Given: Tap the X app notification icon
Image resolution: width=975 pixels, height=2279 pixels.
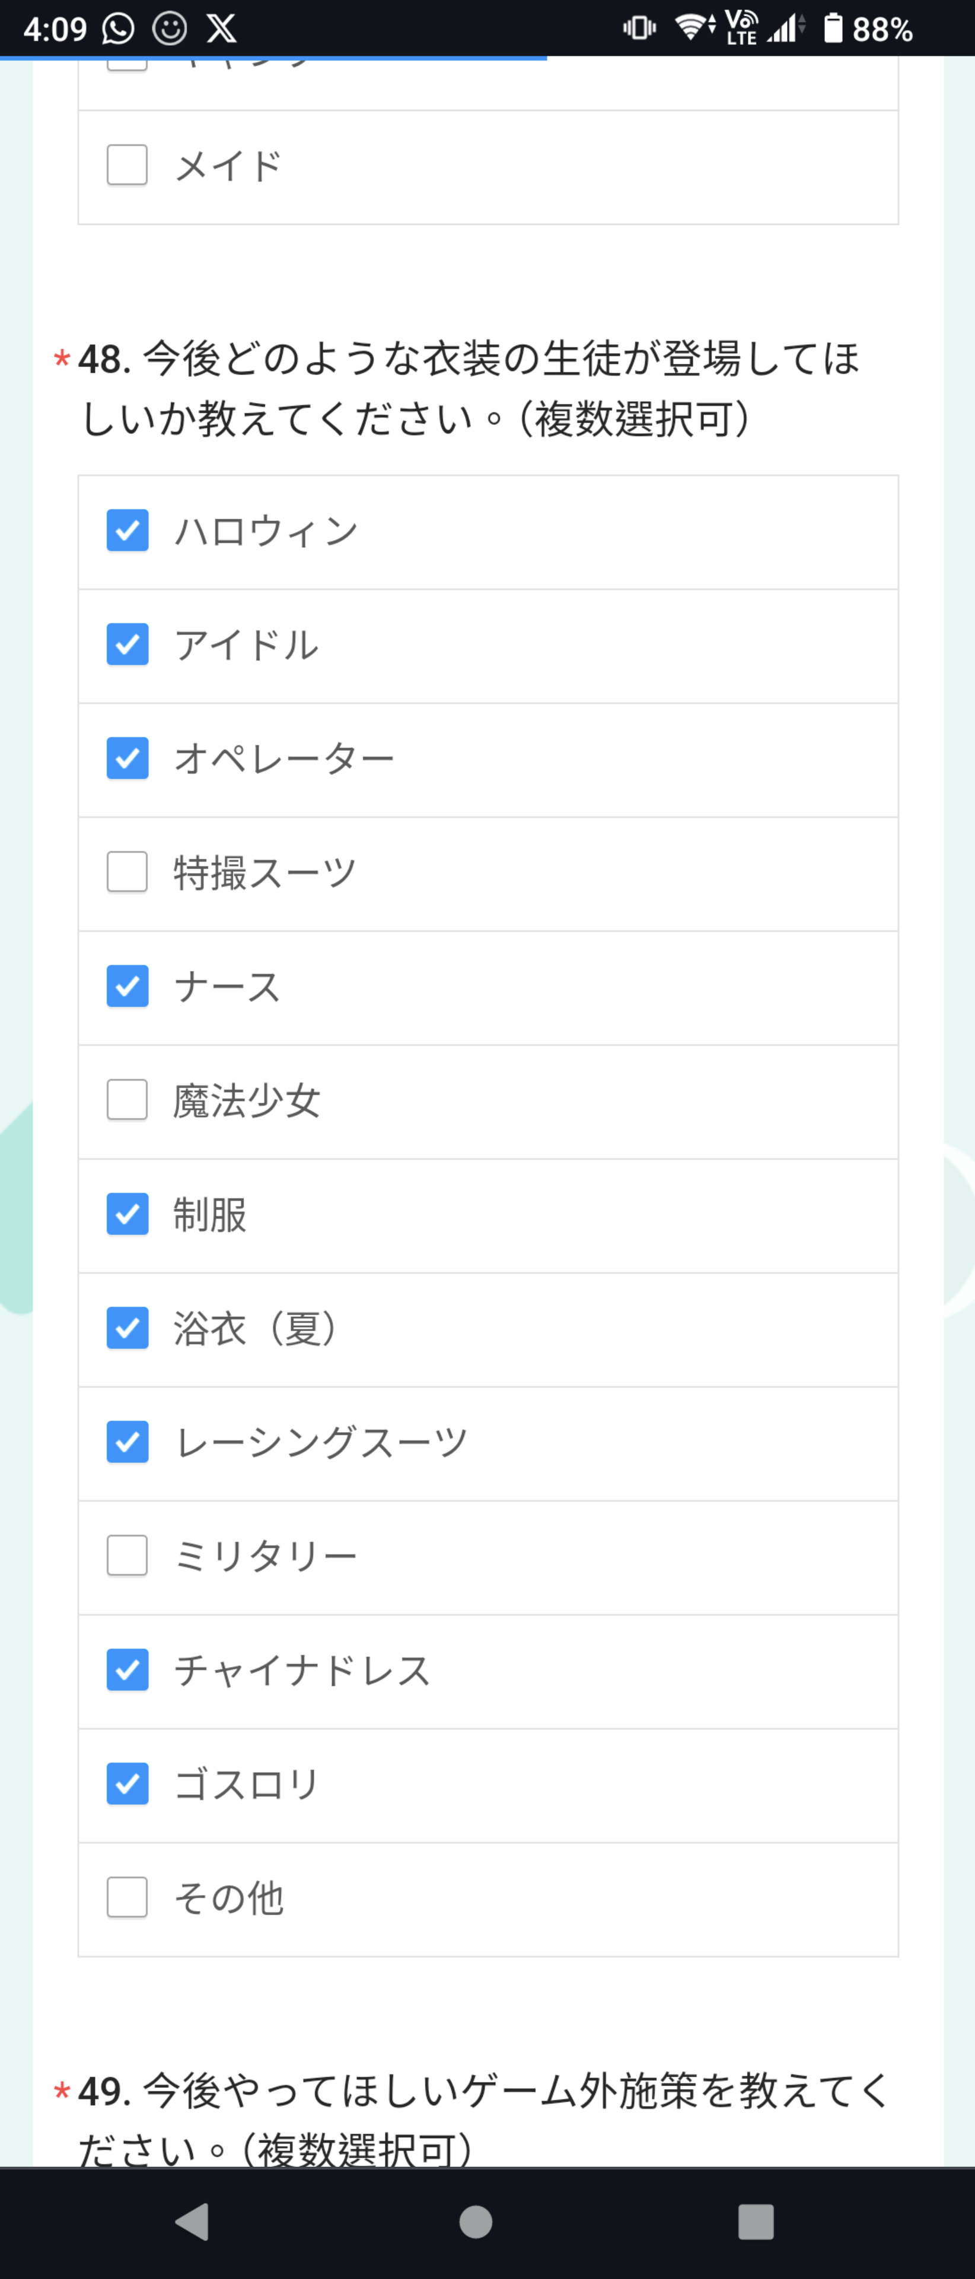Looking at the screenshot, I should coord(221,28).
